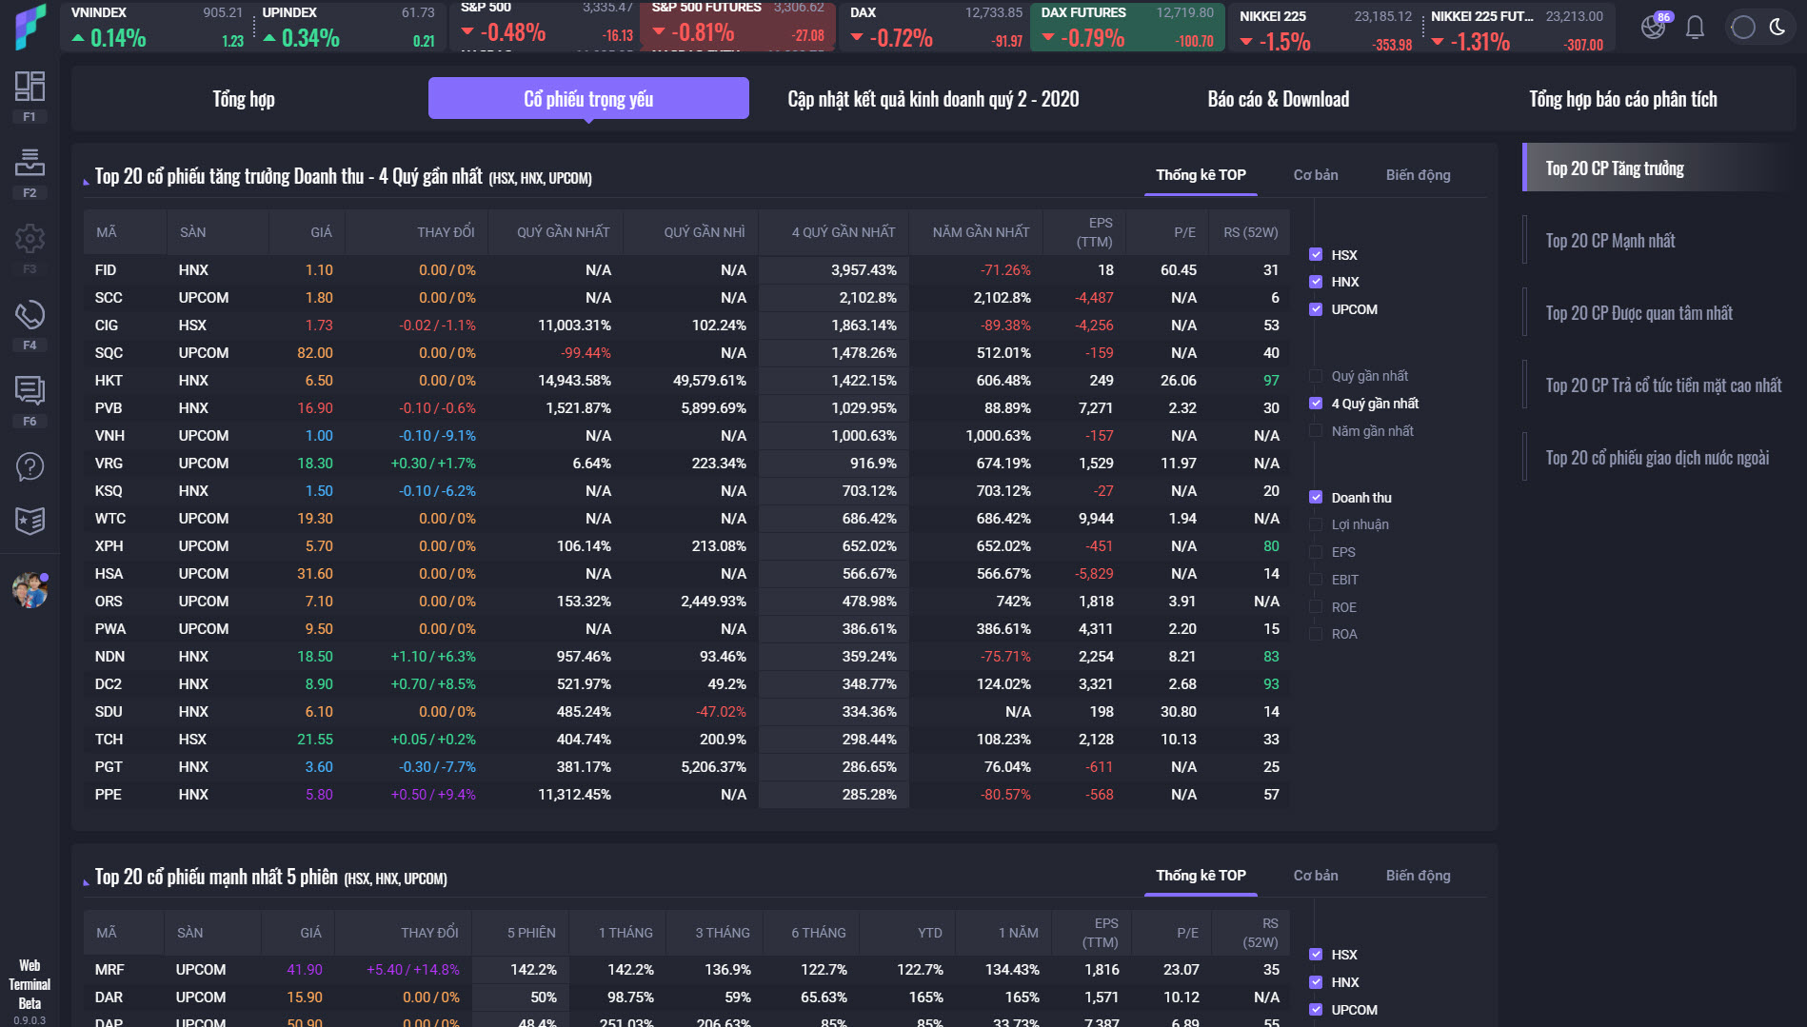
Task: Uncheck the HSX exchange checkbox in growth panel
Action: tap(1316, 255)
